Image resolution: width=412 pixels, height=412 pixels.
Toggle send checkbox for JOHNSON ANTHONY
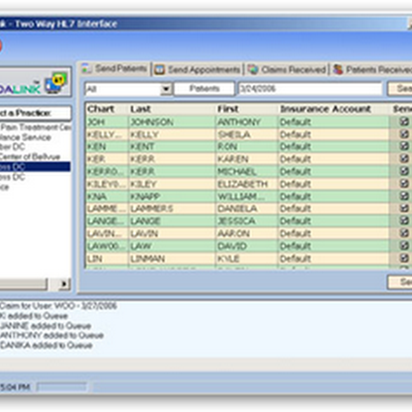click(x=404, y=122)
